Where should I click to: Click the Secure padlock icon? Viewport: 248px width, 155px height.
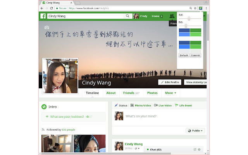(57, 8)
